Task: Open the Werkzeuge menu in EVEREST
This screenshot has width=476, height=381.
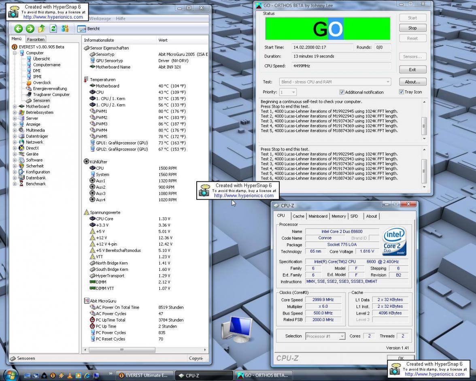Action: coord(100,19)
